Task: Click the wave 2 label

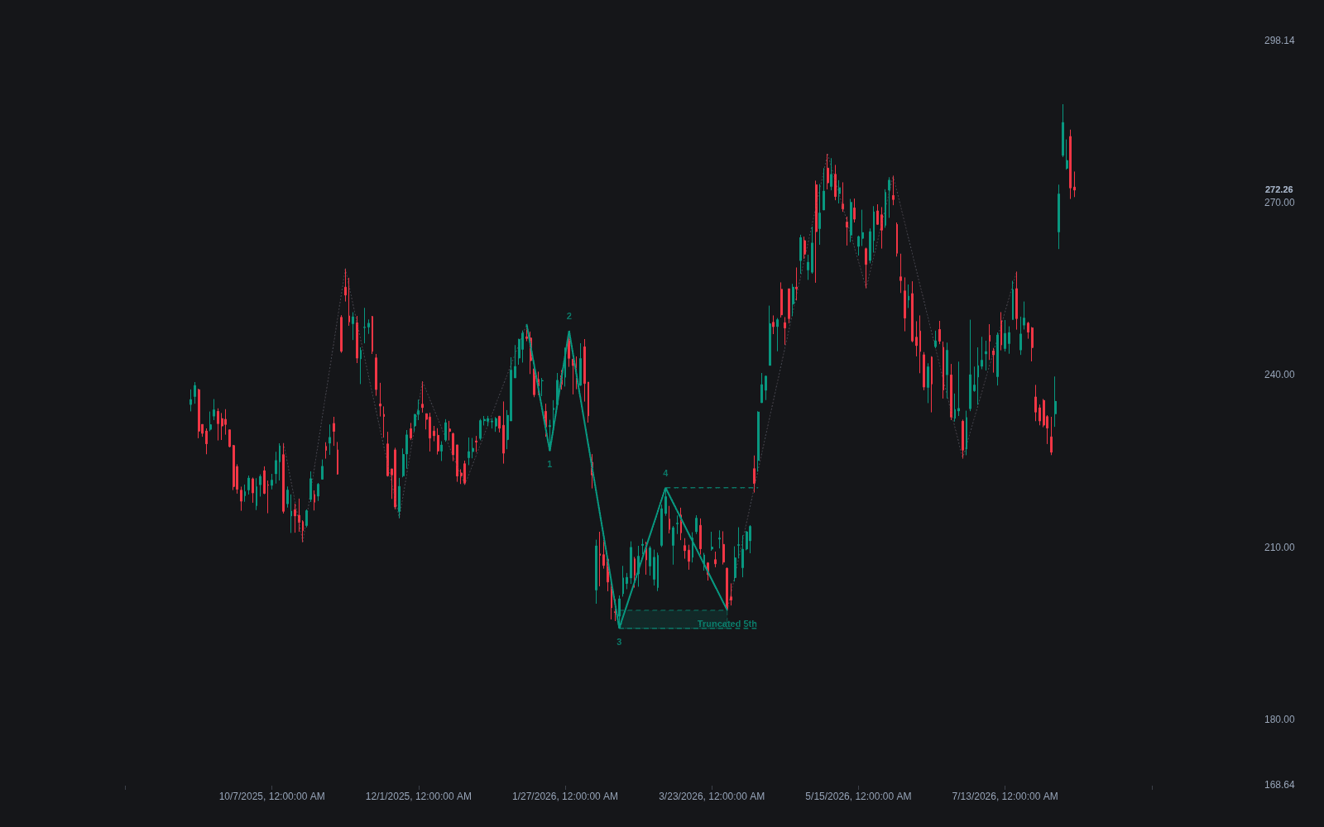Action: [x=569, y=316]
